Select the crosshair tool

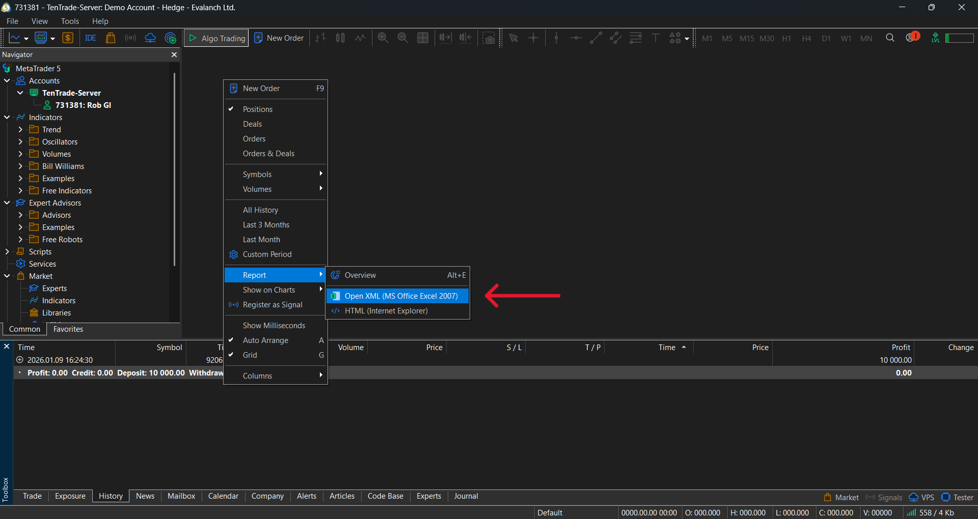pos(533,38)
